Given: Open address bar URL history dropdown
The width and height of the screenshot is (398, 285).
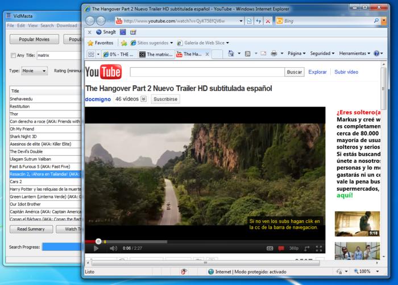Looking at the screenshot, I should [x=241, y=21].
